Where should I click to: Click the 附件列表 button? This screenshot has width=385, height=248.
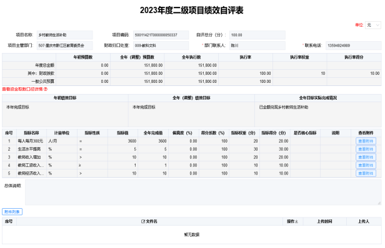click(12, 212)
